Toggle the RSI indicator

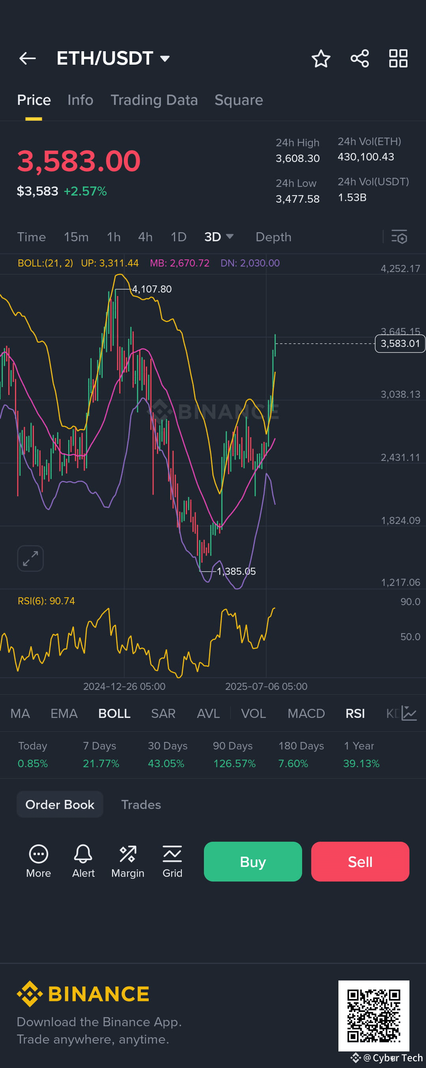click(355, 713)
